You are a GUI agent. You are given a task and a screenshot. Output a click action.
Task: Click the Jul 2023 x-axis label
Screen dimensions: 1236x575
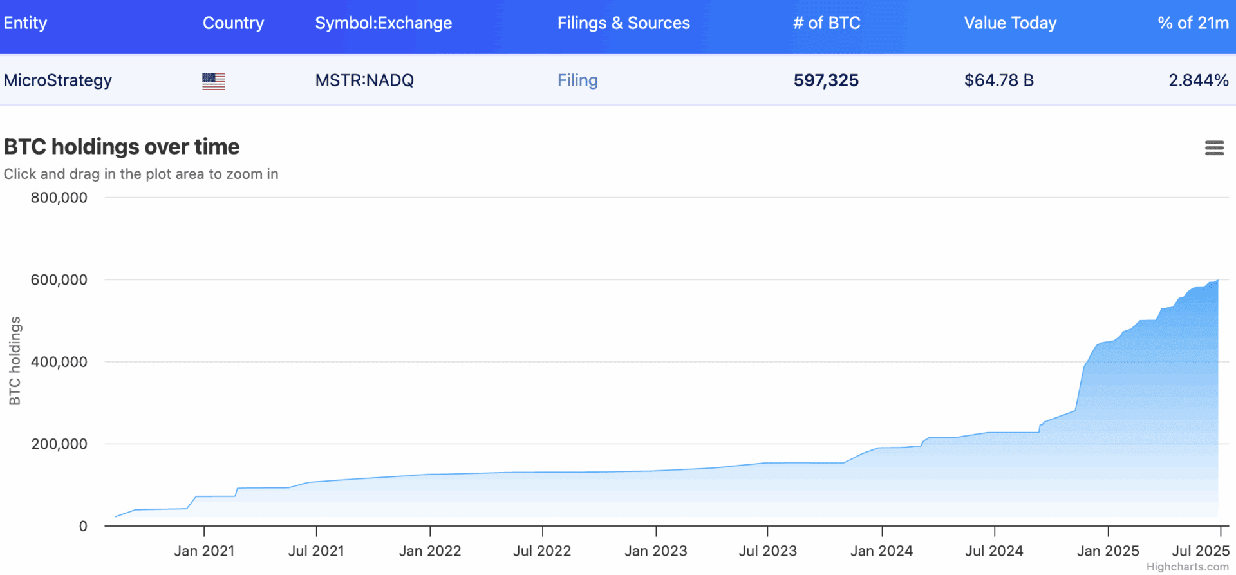click(x=768, y=551)
